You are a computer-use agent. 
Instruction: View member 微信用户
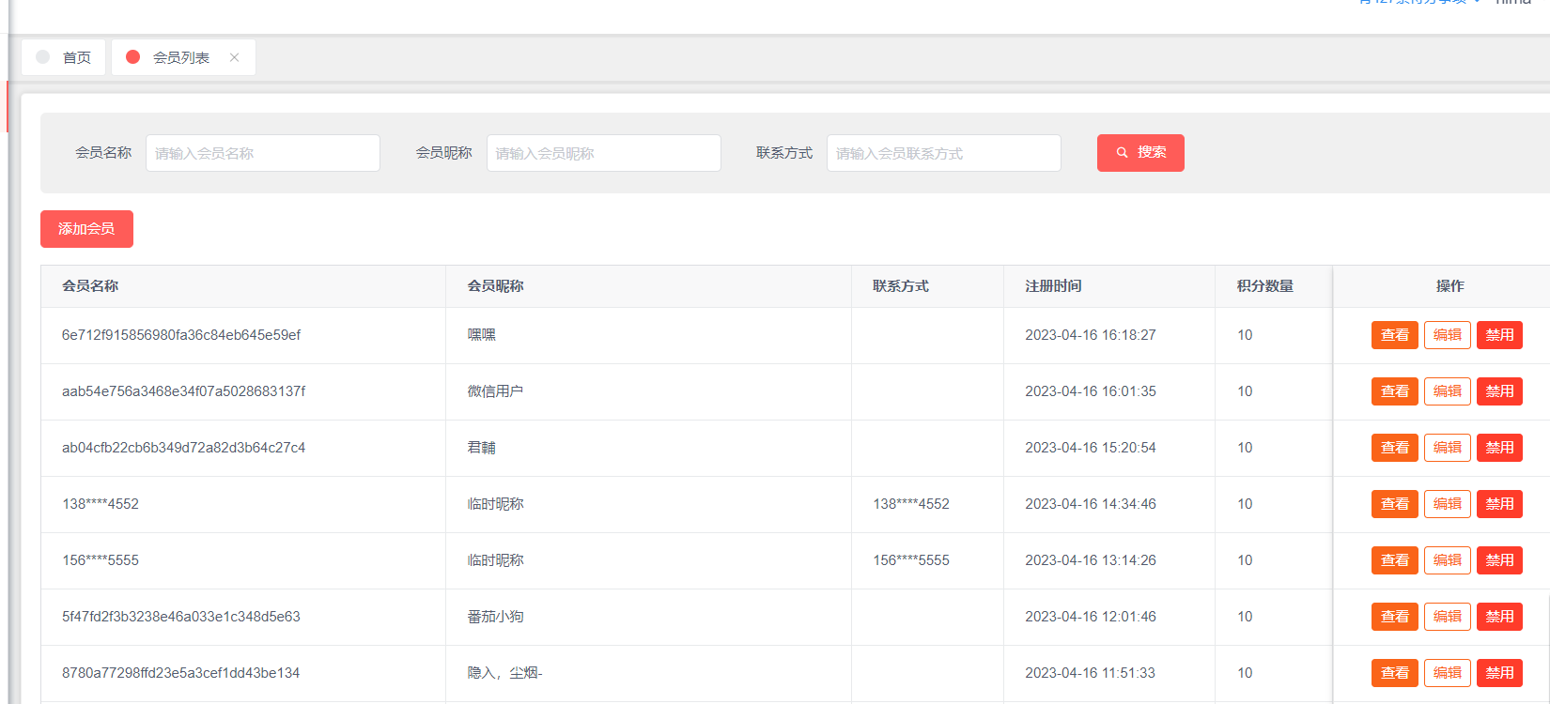[x=1395, y=391]
